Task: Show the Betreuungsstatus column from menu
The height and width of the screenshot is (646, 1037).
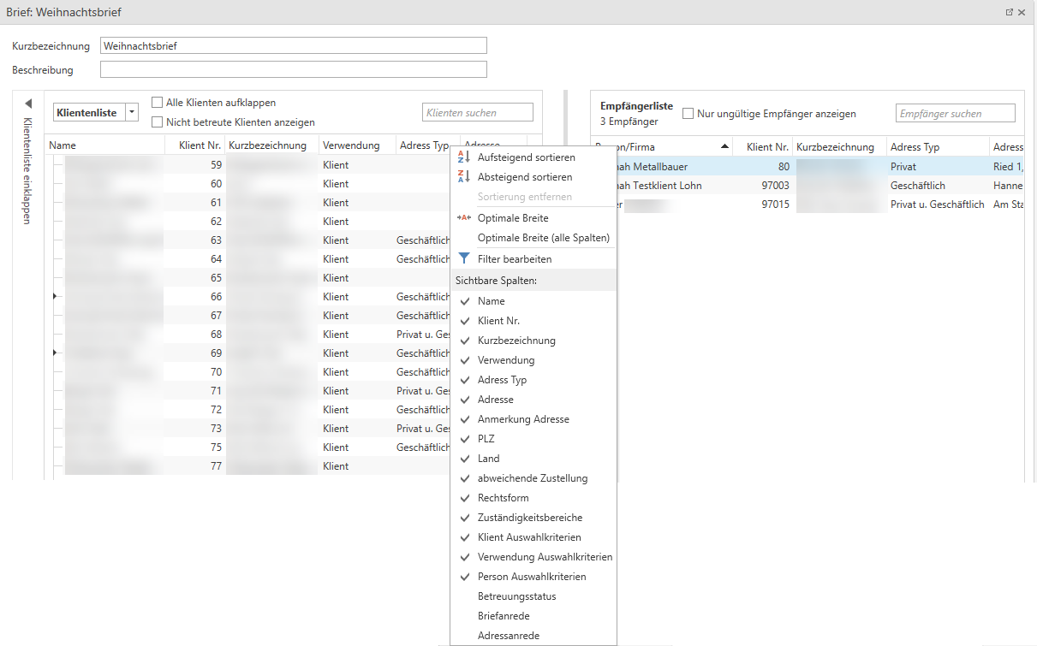Action: click(x=516, y=596)
